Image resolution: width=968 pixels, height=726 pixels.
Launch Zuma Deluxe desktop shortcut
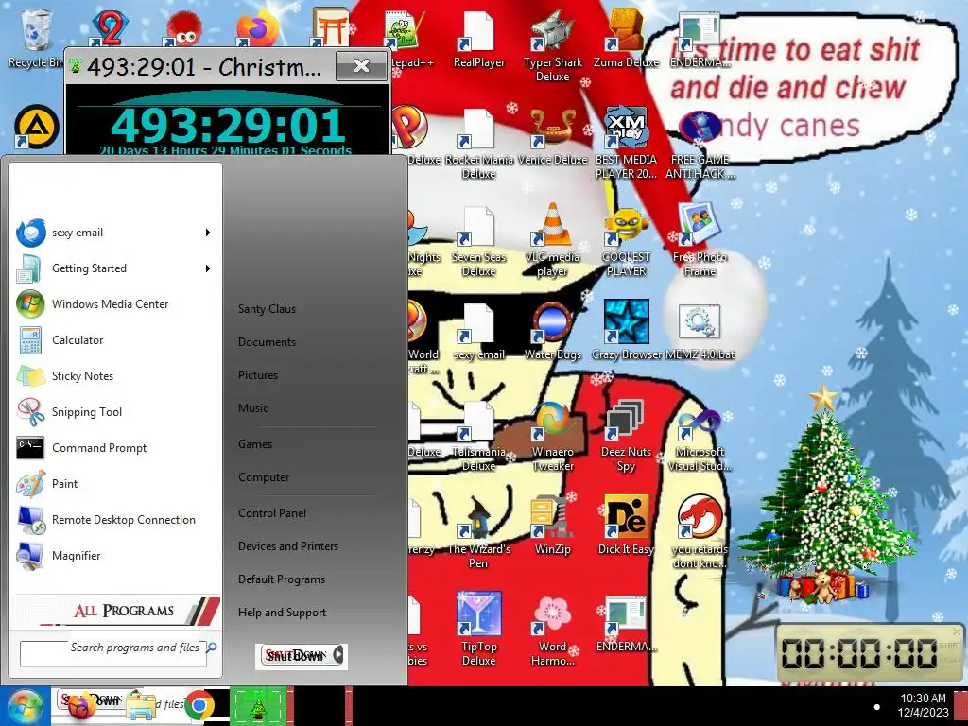[x=626, y=38]
